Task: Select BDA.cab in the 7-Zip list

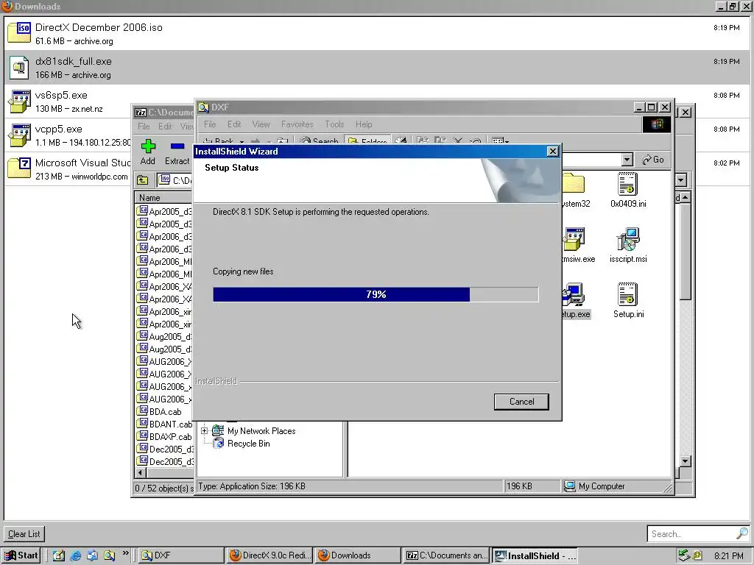Action: point(165,412)
